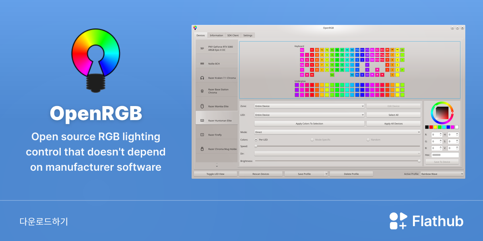Click the Save To Device button
The width and height of the screenshot is (483, 241).
pyautogui.click(x=442, y=162)
